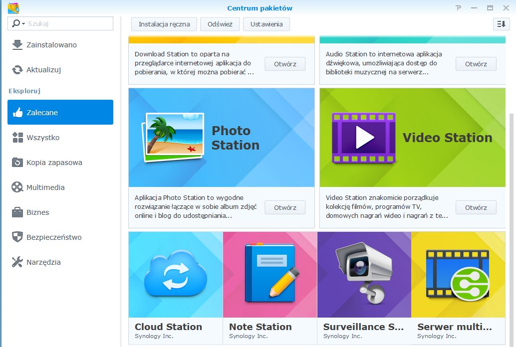
Task: Open Ustawienia settings
Action: (266, 24)
